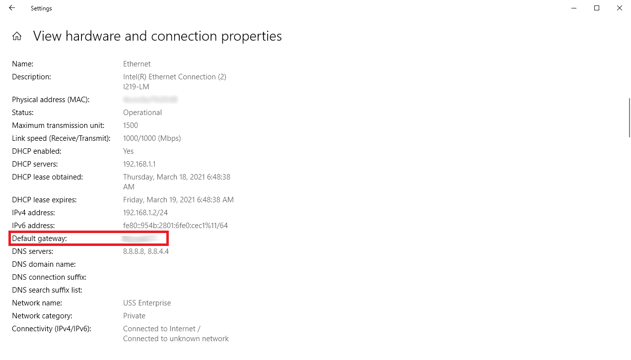This screenshot has width=631, height=360.
Task: Click the vertical scrollbar thumb
Action: [x=629, y=118]
